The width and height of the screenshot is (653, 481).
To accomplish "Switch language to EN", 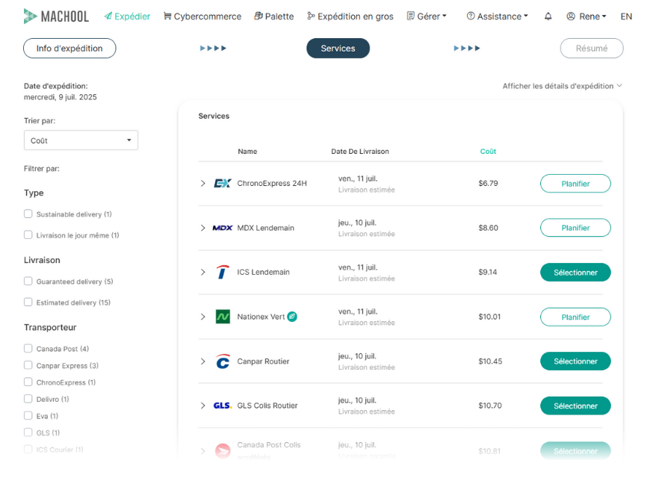I will tap(626, 16).
